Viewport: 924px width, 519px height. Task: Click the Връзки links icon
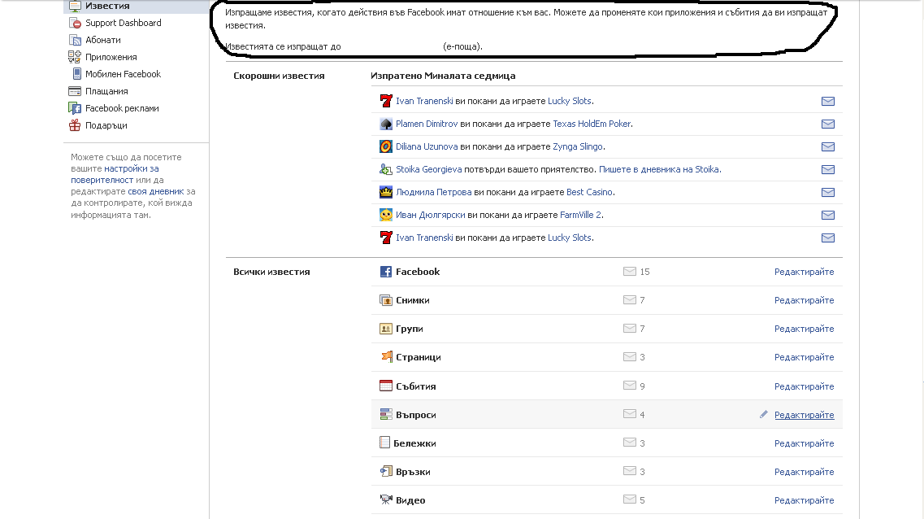[x=386, y=472]
